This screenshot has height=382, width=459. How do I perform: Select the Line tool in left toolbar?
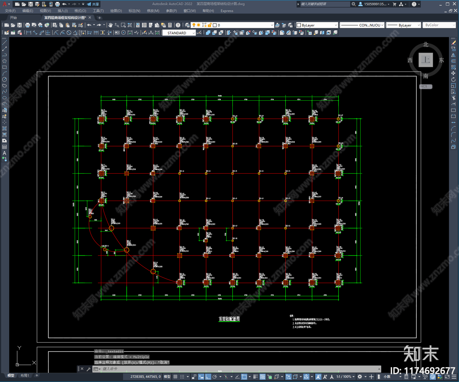[x=4, y=42]
